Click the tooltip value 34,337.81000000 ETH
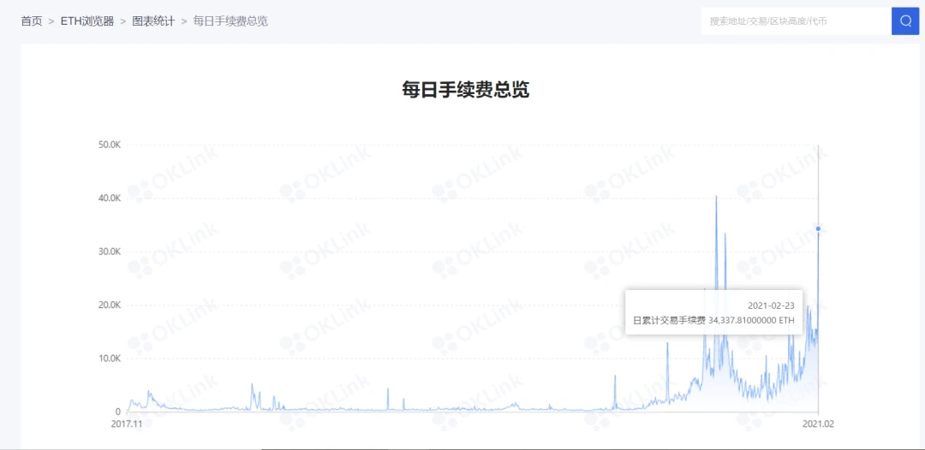Screen dimensions: 925x450 coord(752,321)
